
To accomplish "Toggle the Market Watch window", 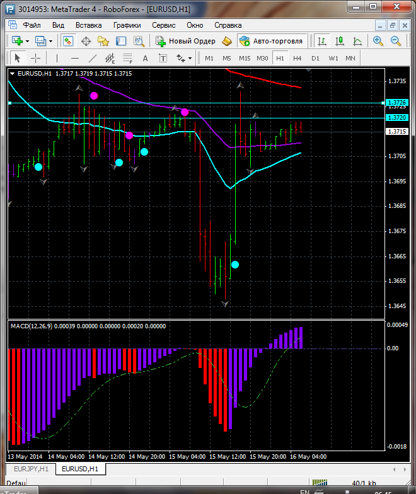I will [68, 41].
